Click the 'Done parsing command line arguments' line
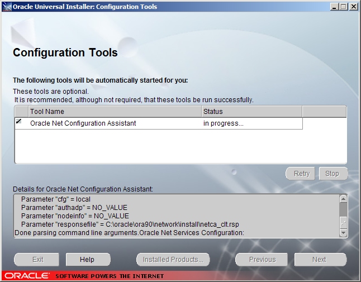 [x=130, y=233]
